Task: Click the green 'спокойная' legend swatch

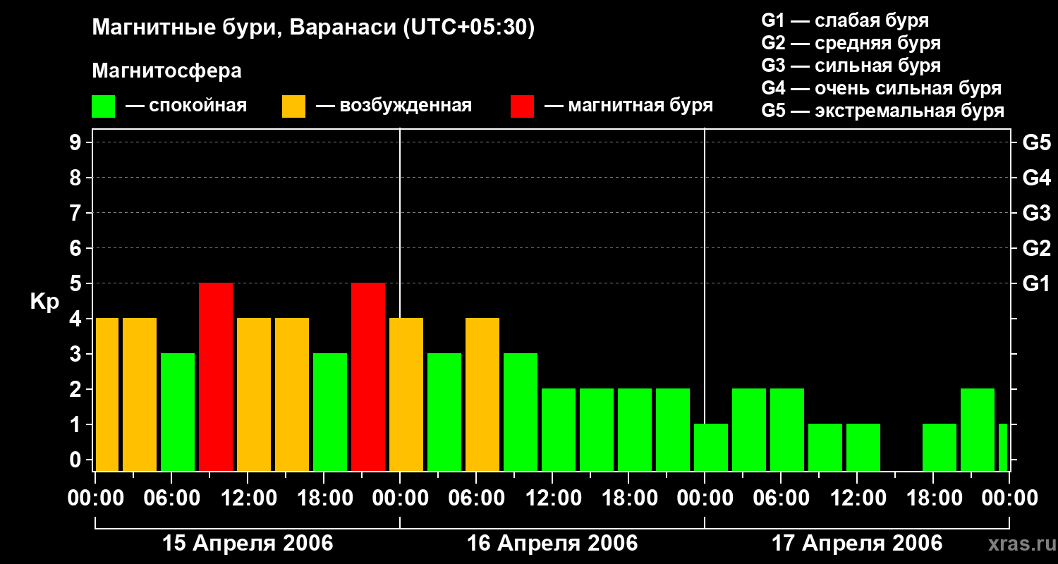Action: pos(104,106)
